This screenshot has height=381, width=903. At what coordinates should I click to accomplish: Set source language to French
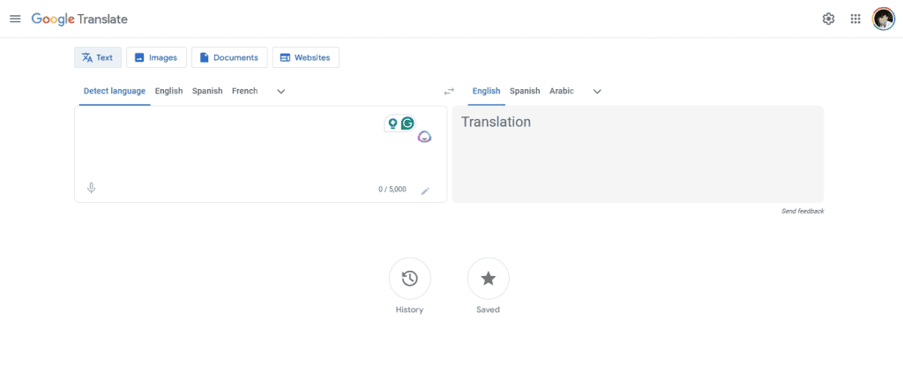[245, 91]
